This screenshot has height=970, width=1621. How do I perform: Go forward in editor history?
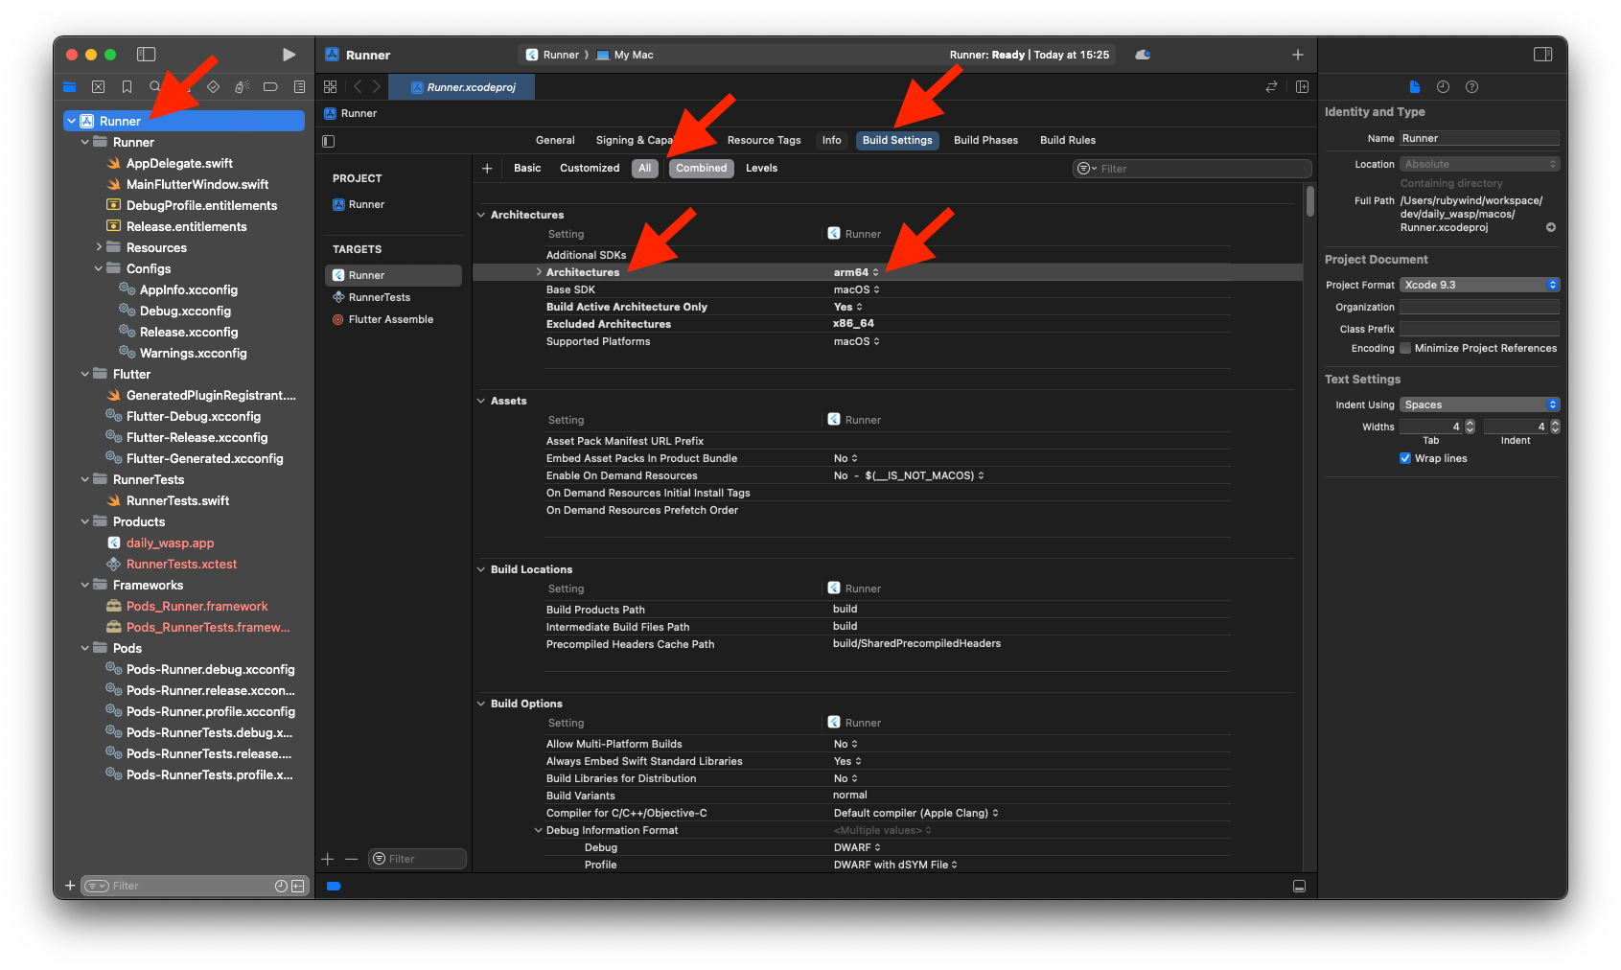pos(377,86)
